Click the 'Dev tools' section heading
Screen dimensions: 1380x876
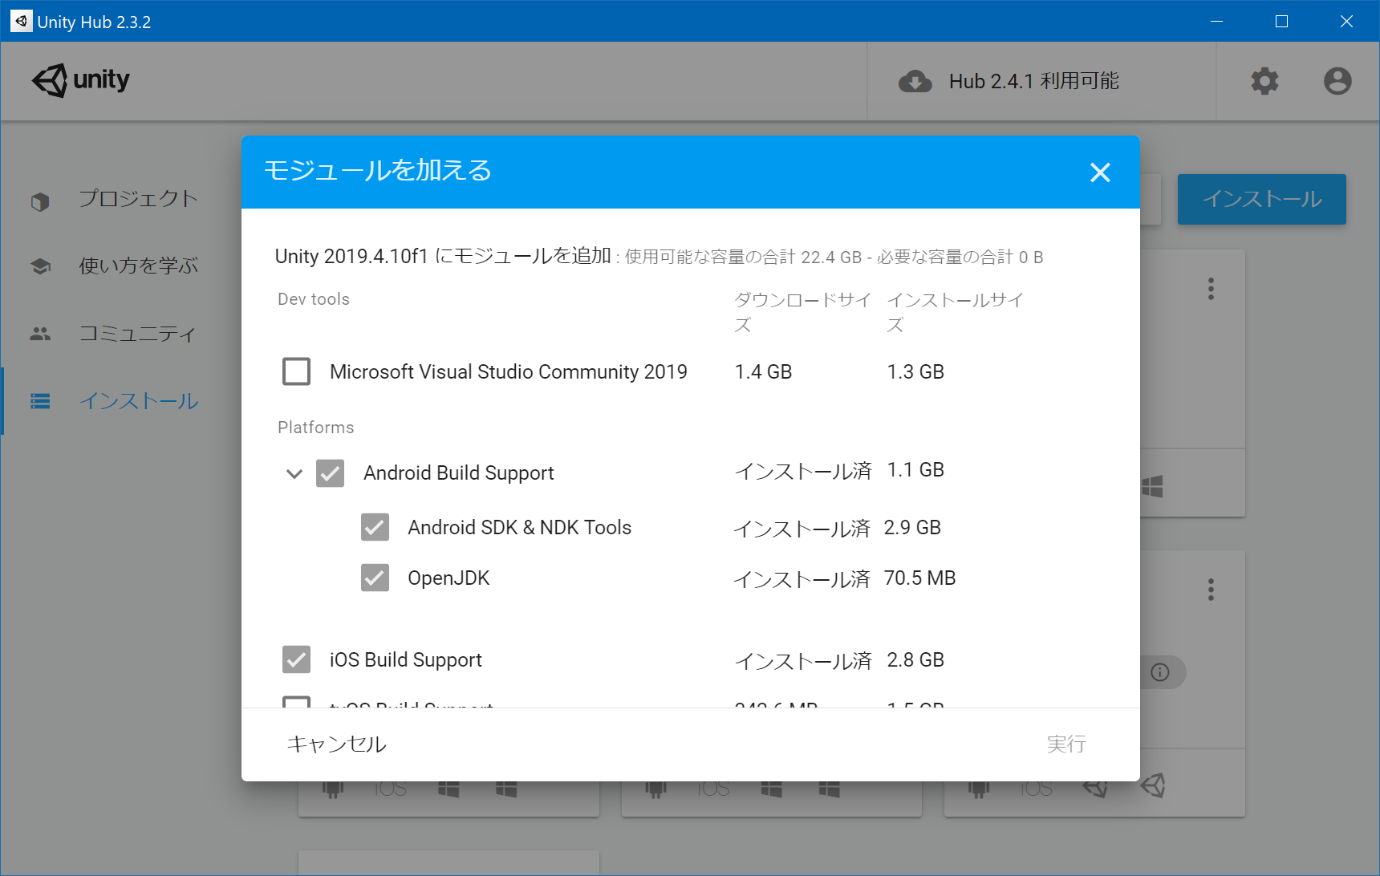pyautogui.click(x=314, y=299)
